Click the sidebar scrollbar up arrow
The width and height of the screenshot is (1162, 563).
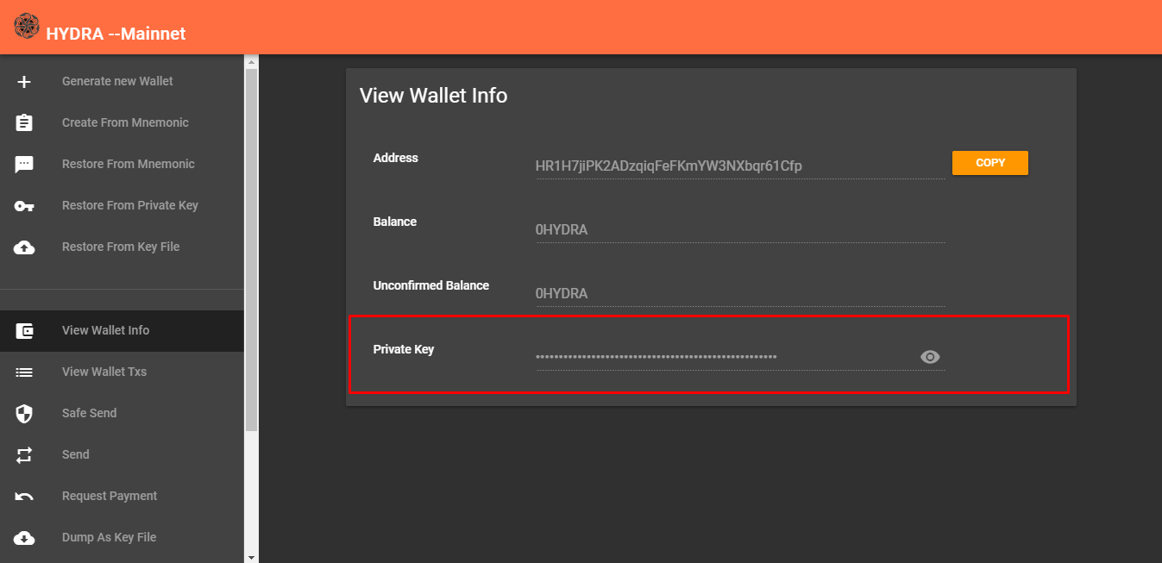tap(251, 62)
